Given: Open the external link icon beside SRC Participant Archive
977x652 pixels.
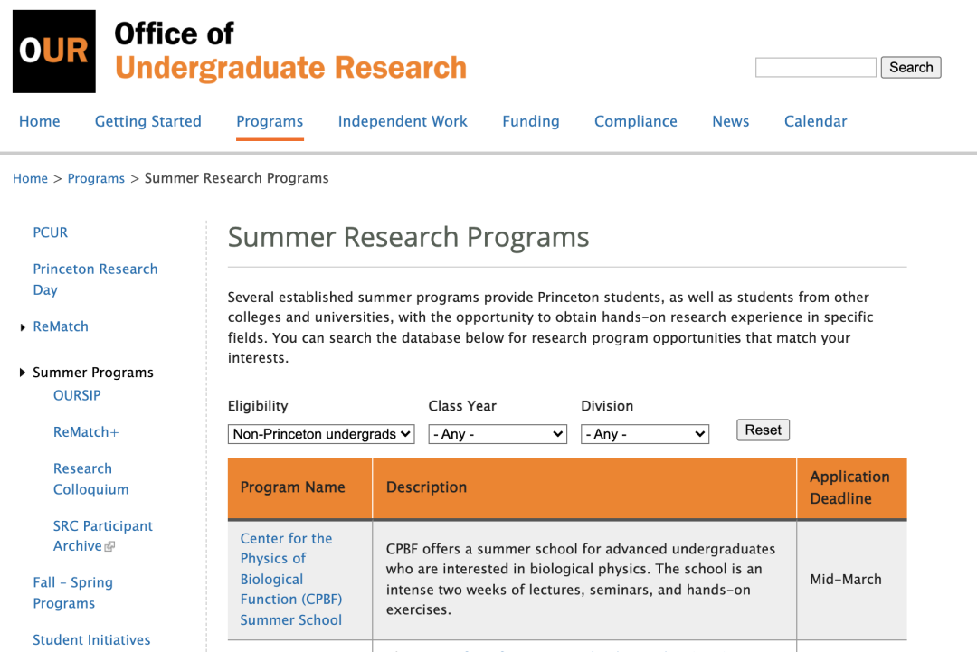Looking at the screenshot, I should coord(109,546).
